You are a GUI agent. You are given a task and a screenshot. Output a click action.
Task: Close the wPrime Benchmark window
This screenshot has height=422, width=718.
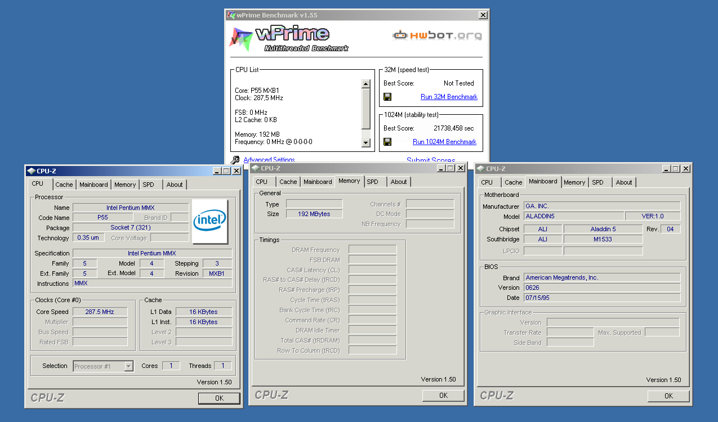[x=483, y=15]
